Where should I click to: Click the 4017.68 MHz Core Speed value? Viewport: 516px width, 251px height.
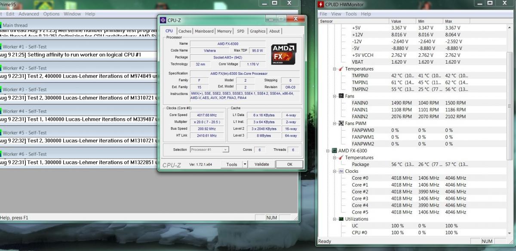(x=207, y=115)
